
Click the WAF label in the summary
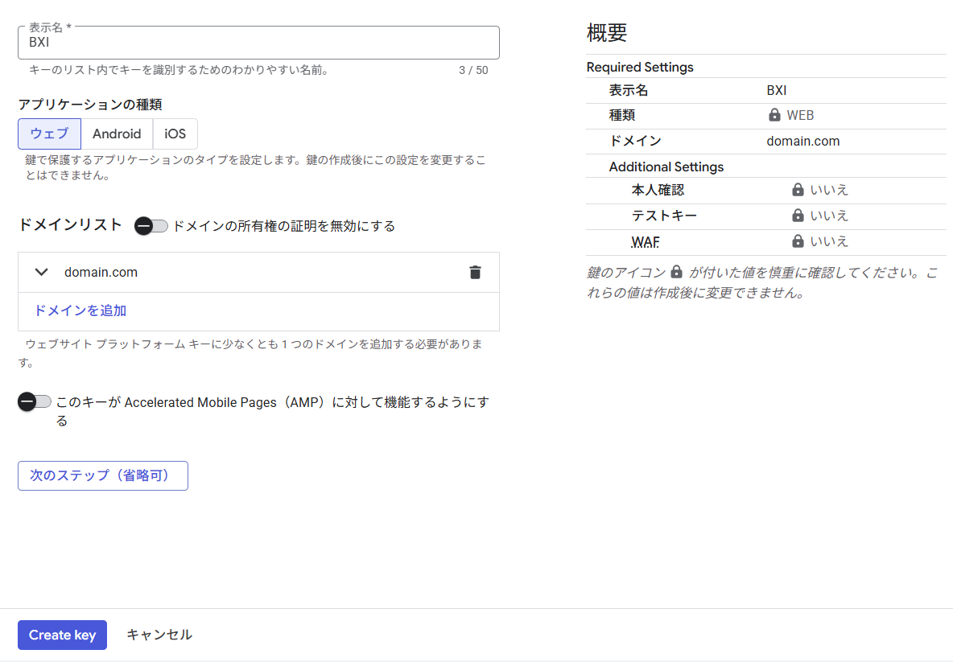pyautogui.click(x=645, y=242)
